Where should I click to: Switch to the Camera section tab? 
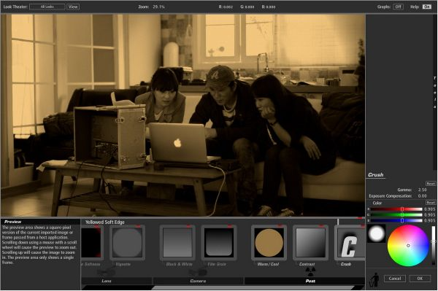click(198, 281)
